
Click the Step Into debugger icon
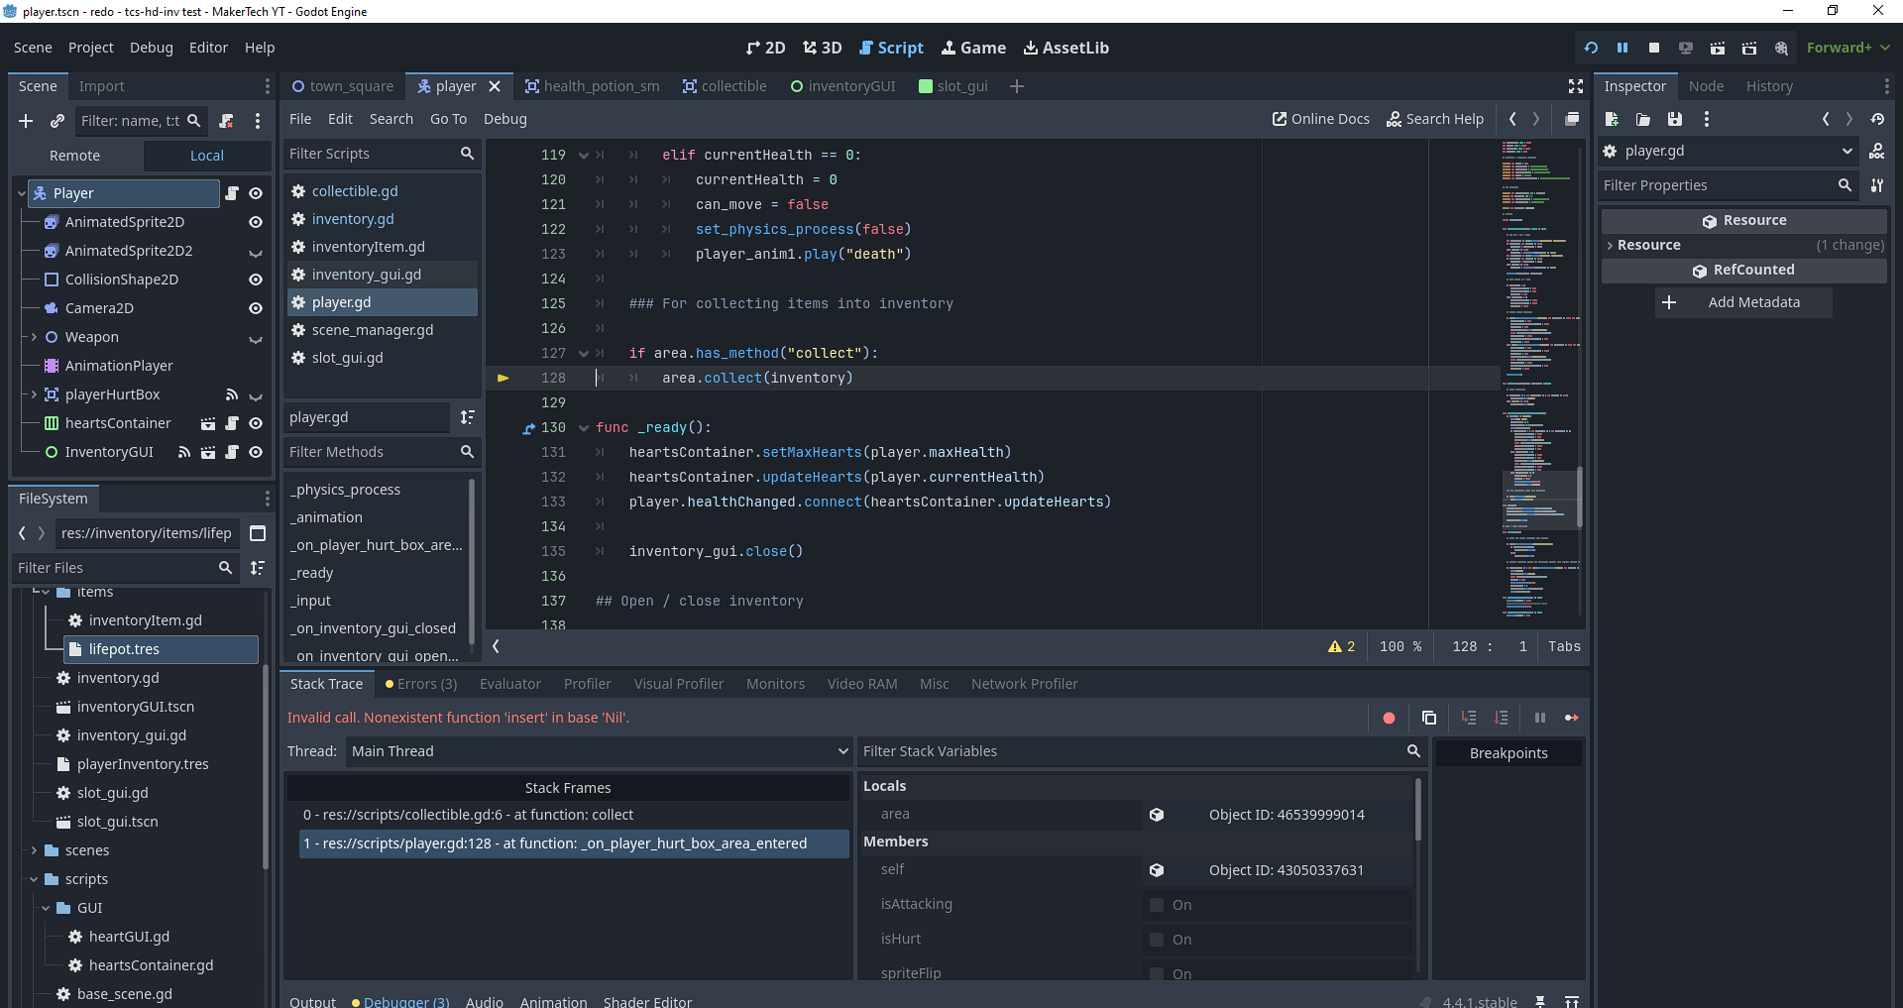(x=1469, y=718)
